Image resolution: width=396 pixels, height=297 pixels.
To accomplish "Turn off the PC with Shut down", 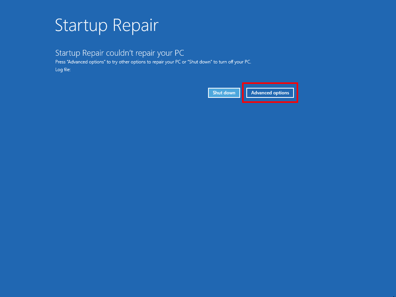I will (224, 93).
